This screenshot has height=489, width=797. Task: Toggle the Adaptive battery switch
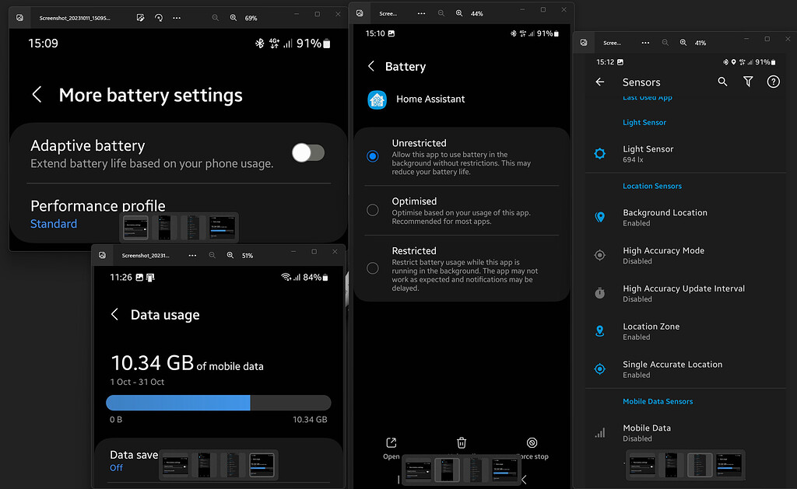[x=308, y=152]
